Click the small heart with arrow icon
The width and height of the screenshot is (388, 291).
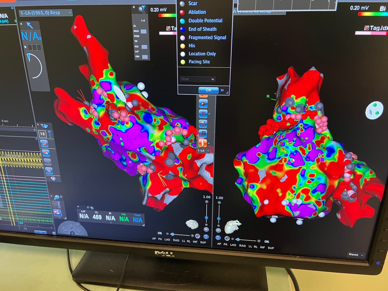pyautogui.click(x=54, y=178)
